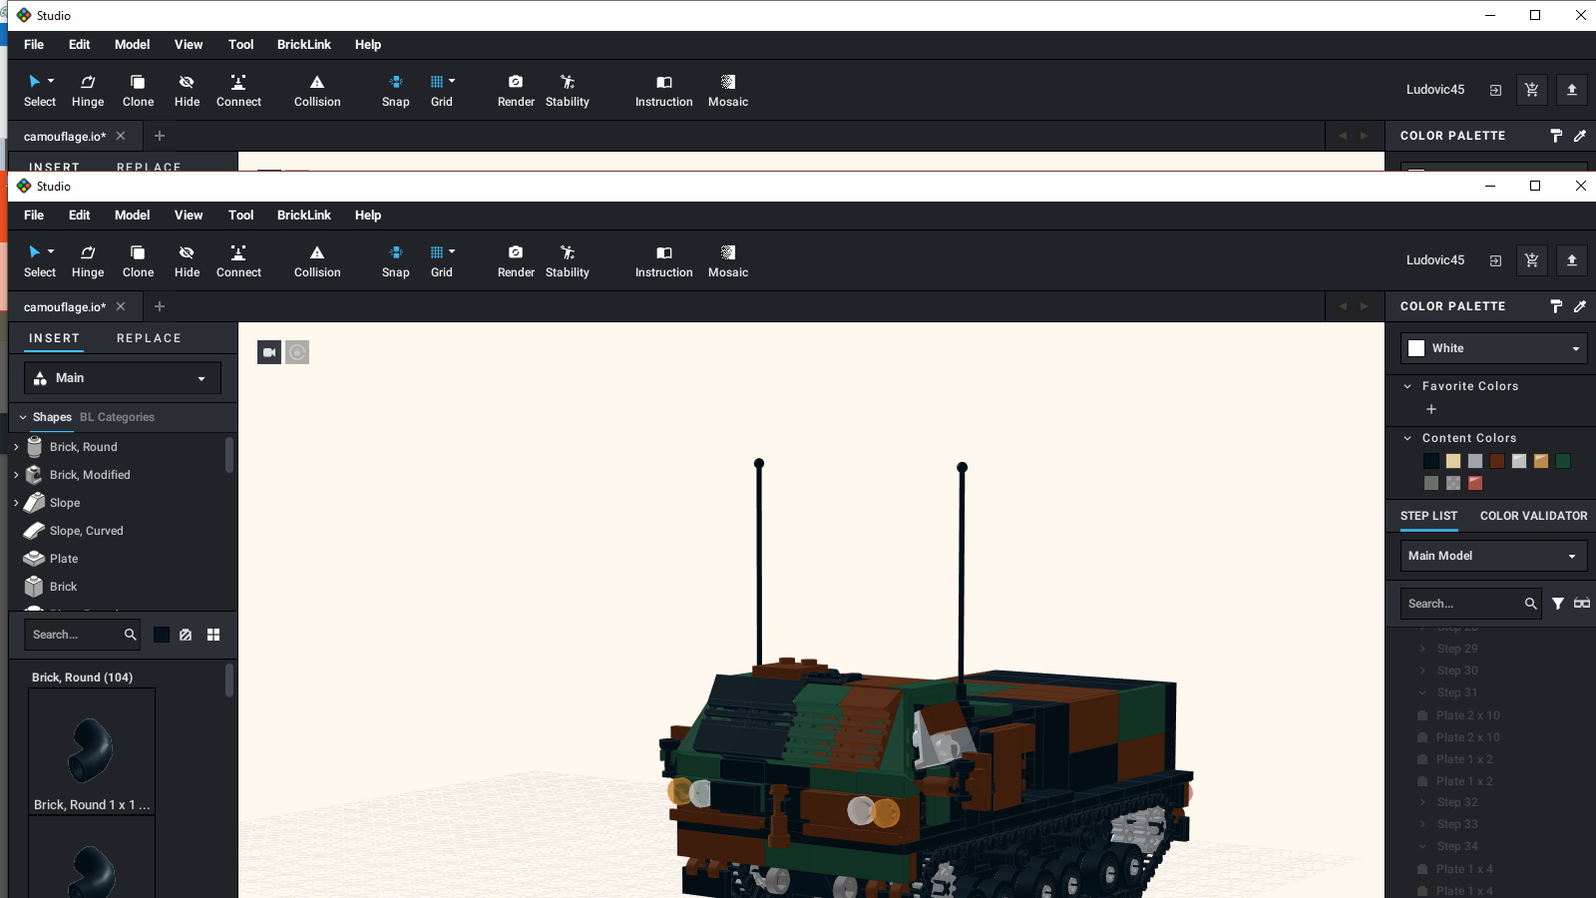Open the Main Model dropdown
The width and height of the screenshot is (1596, 898).
1492,555
